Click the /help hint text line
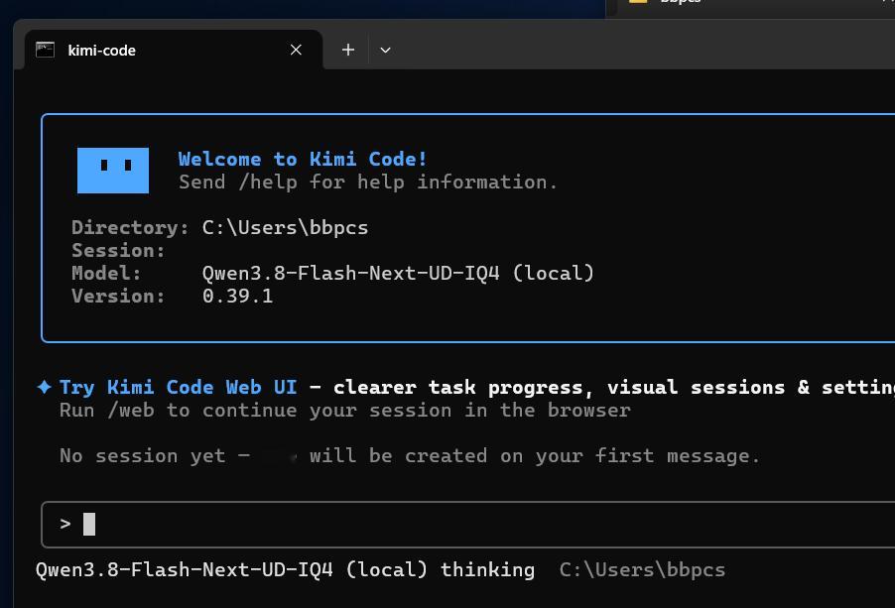895x608 pixels. pyautogui.click(x=367, y=182)
